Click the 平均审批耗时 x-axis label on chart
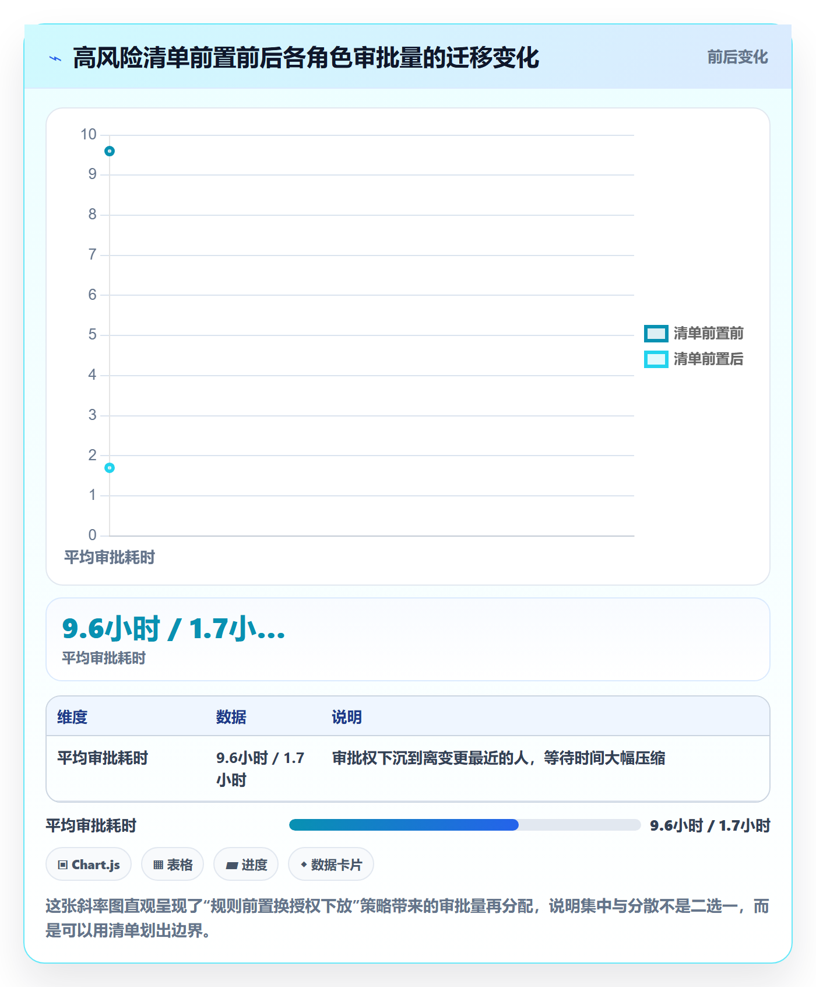 (110, 557)
